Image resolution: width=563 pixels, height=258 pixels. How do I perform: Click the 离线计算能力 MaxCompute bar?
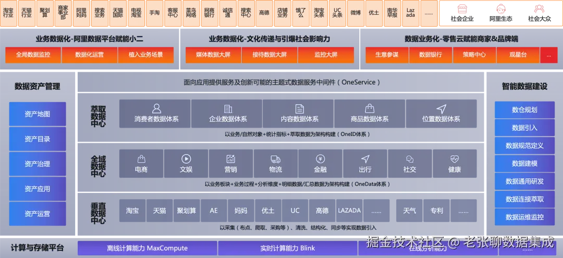pyautogui.click(x=147, y=248)
